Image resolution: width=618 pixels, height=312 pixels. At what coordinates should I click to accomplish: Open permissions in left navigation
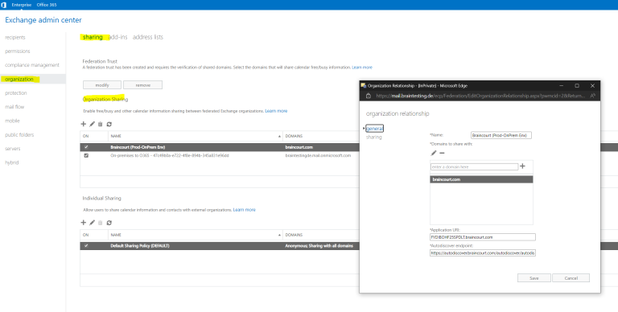click(18, 51)
